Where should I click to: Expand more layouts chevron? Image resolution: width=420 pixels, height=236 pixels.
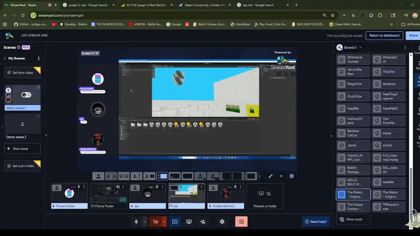coord(259,176)
